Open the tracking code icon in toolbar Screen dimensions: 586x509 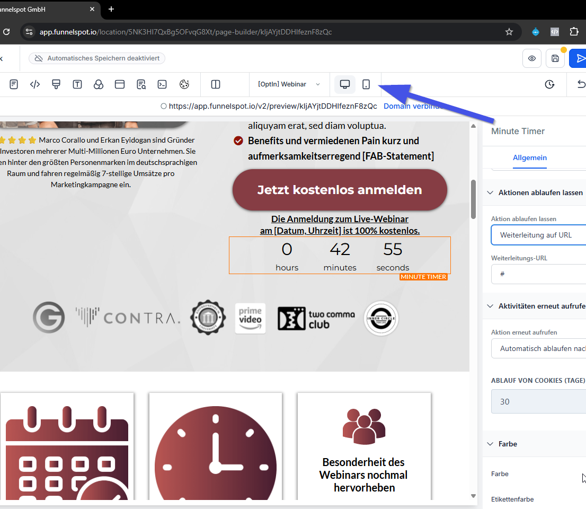[x=35, y=84]
